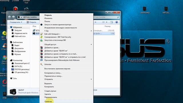Click WinRAR icon for "SILENT.rar" и отправить по e-mail

pyautogui.click(x=41, y=57)
